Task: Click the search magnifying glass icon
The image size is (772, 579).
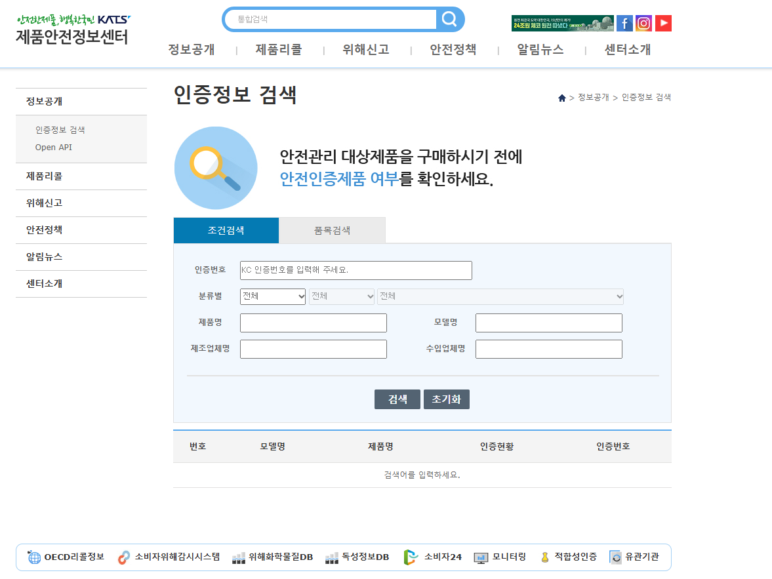Action: [x=450, y=19]
